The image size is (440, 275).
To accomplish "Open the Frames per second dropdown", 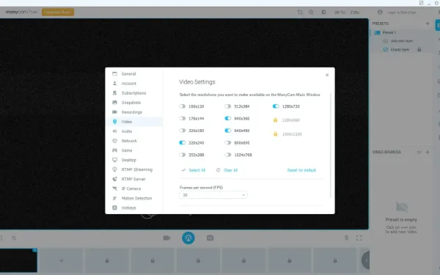I will pos(213,195).
